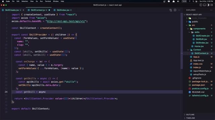
Task: Click line number 24 in gutter
Action: click(6, 92)
